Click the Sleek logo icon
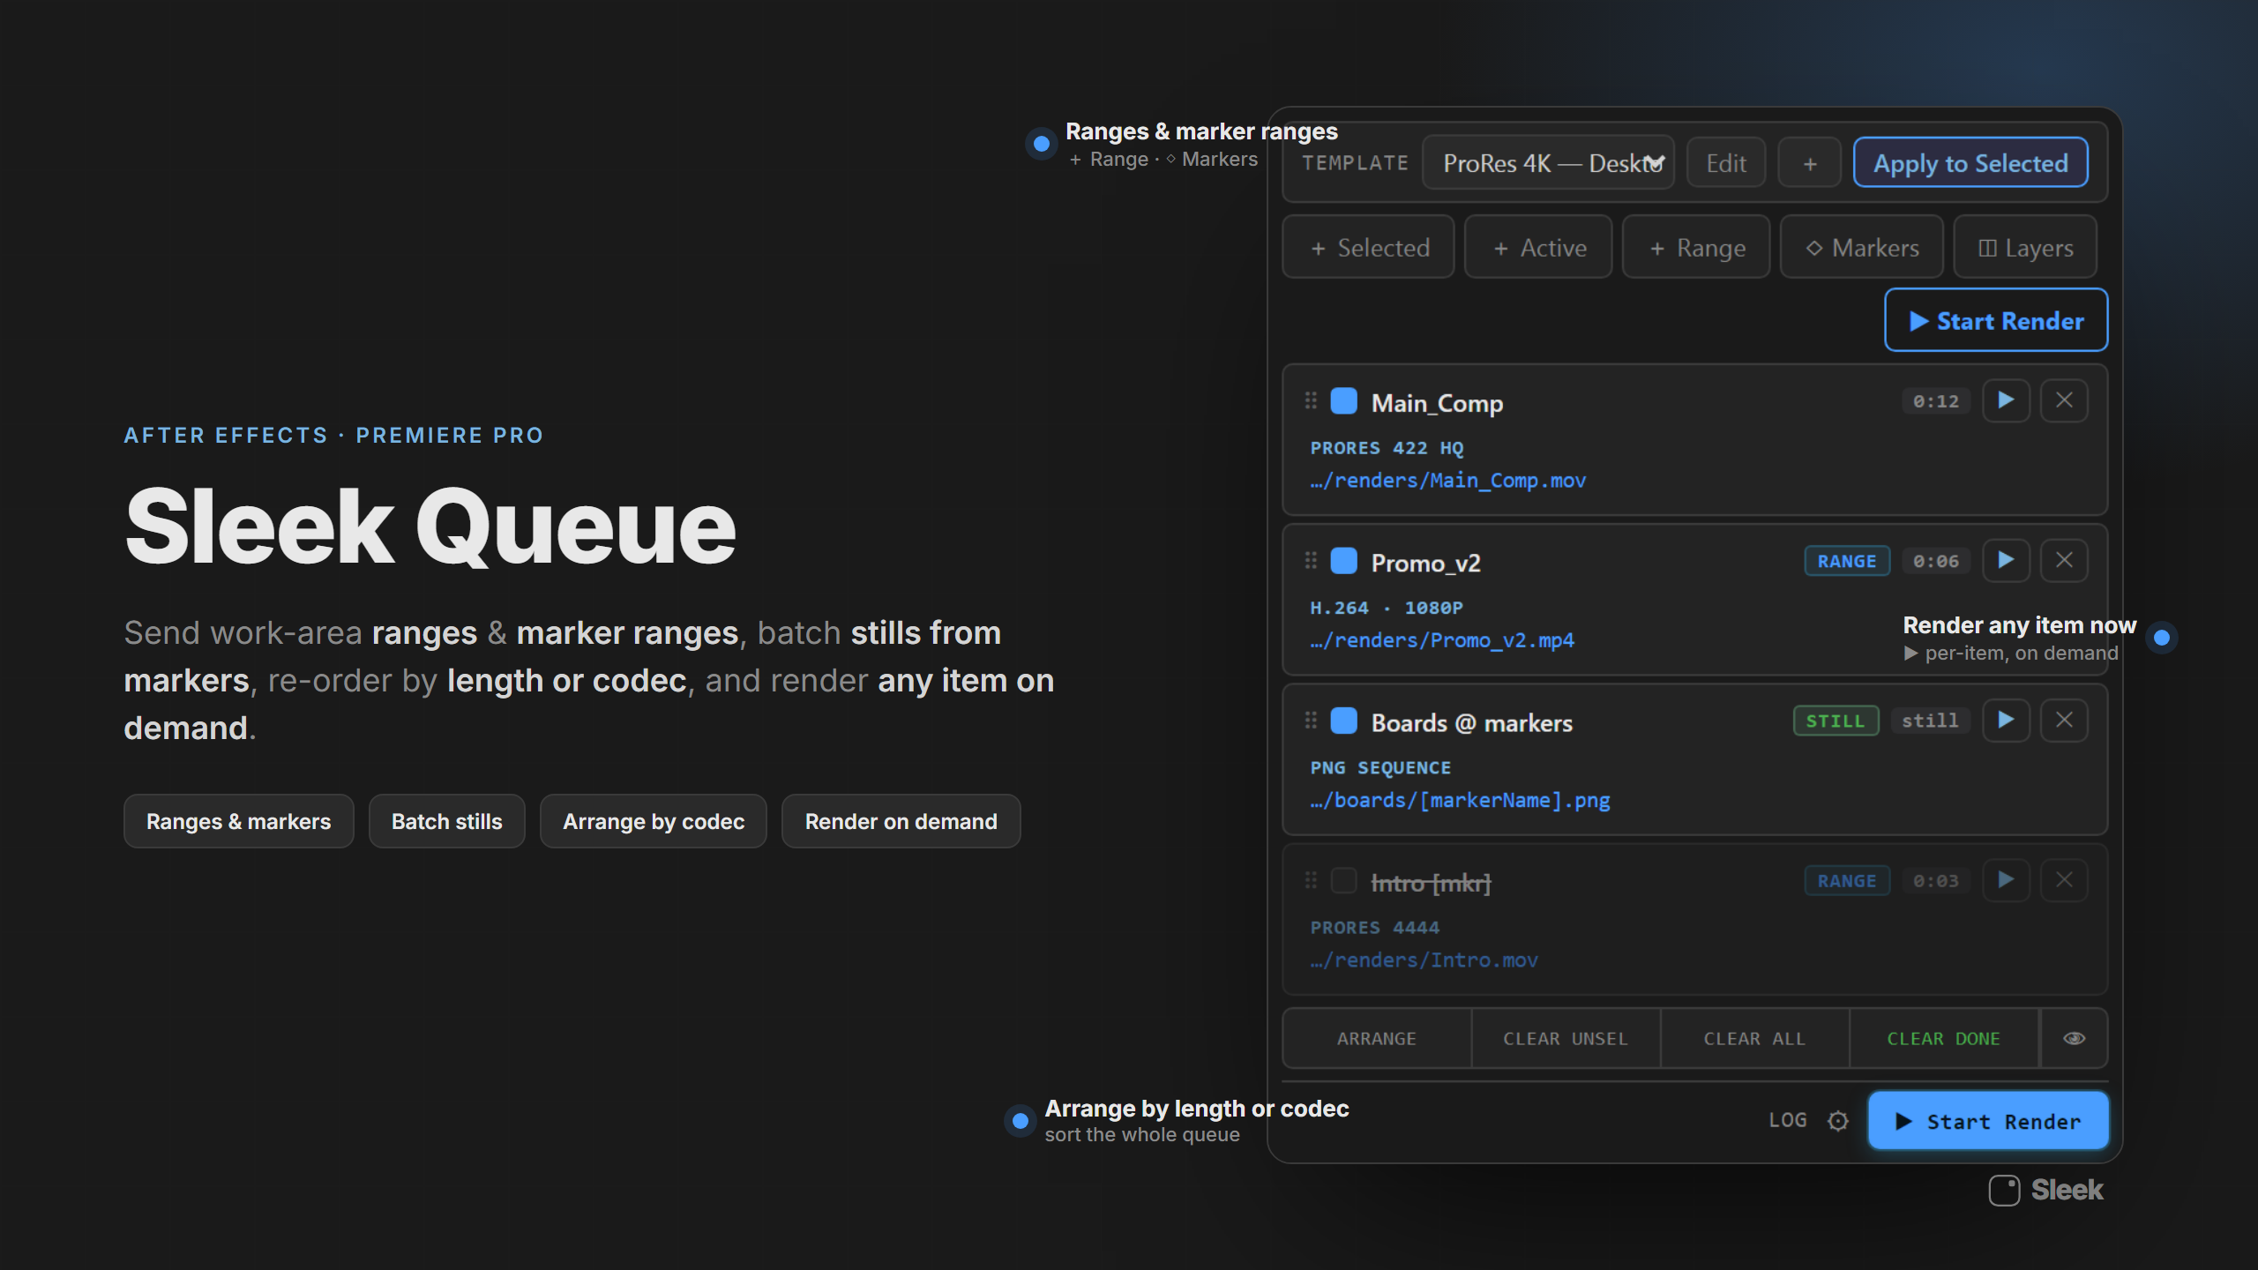This screenshot has height=1270, width=2258. tap(2004, 1190)
